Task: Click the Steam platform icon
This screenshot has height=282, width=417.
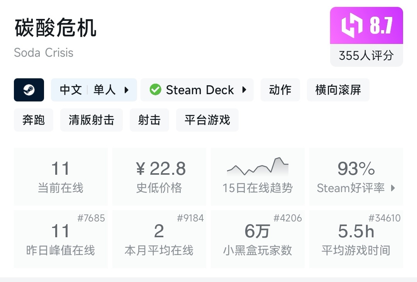Action: click(x=29, y=89)
